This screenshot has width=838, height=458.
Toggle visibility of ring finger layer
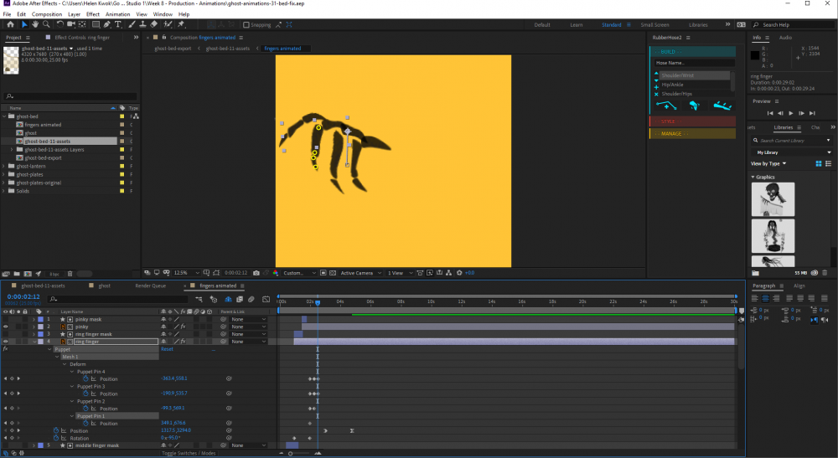click(6, 342)
